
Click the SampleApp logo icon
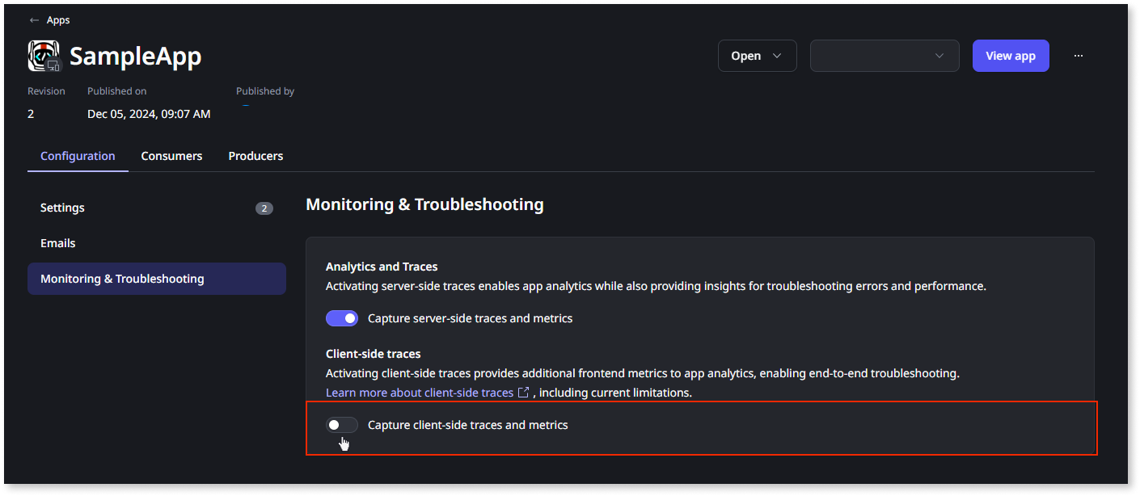(x=44, y=56)
